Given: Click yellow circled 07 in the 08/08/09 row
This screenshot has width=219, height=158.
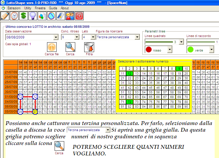Looking at the screenshot, I should pyautogui.click(x=35, y=112).
